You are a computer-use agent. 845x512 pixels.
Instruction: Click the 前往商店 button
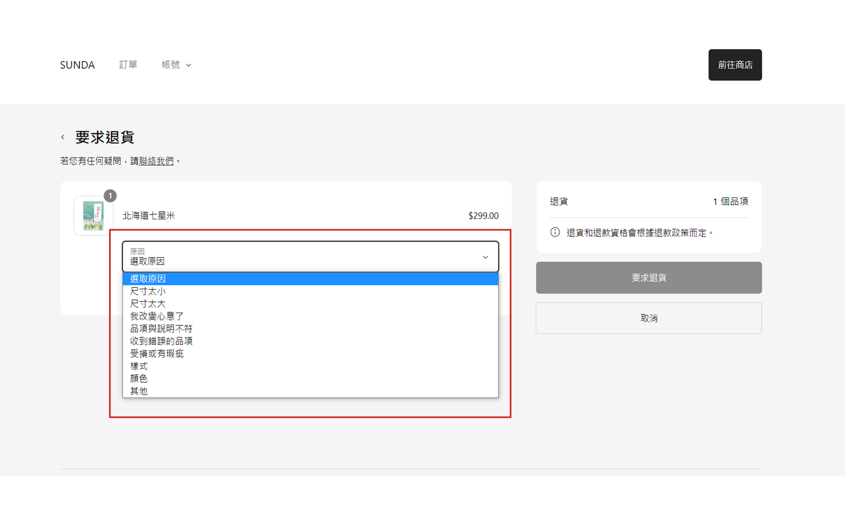coord(735,65)
